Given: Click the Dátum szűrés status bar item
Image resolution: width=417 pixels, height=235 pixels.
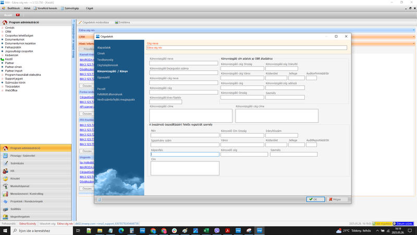Looking at the screenshot, I should tap(403, 224).
